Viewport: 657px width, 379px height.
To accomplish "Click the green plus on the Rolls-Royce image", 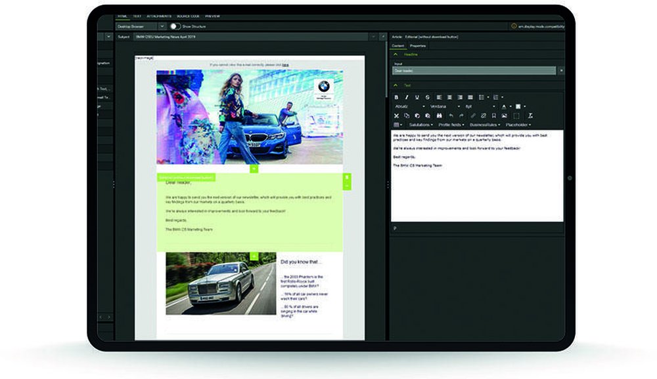I will click(x=254, y=256).
